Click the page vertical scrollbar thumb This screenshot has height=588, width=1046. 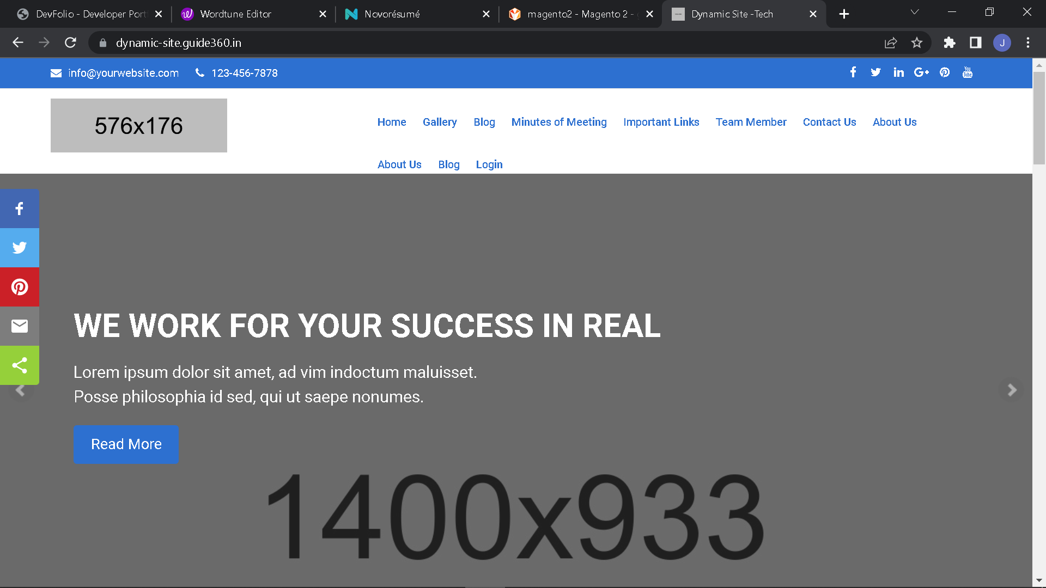point(1039,117)
